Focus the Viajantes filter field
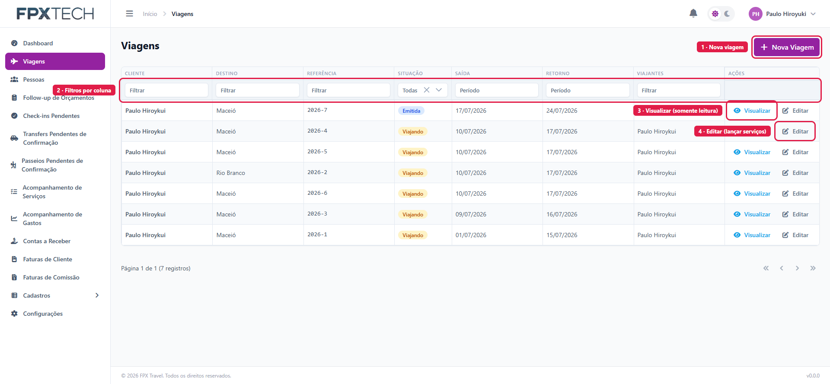830x384 pixels. tap(679, 90)
